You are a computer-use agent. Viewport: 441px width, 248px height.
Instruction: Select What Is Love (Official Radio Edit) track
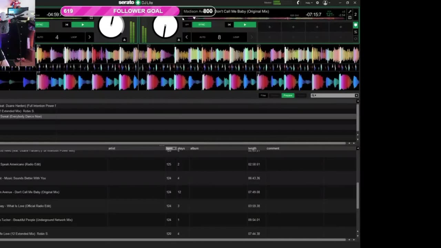coord(178,206)
